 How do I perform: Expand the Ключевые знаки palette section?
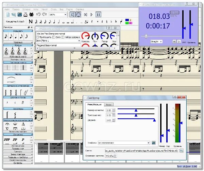(x=18, y=57)
